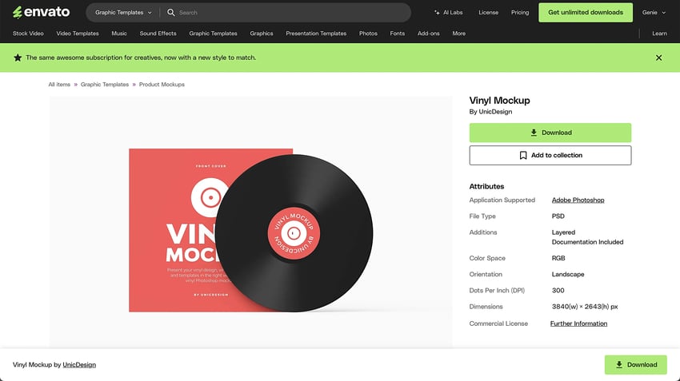Click the All items breadcrumb

click(x=59, y=85)
